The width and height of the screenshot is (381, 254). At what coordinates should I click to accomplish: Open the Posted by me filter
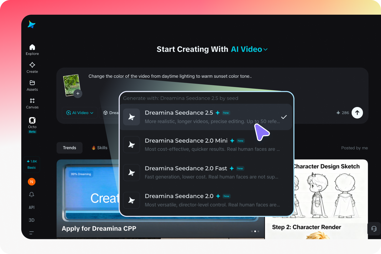click(x=354, y=148)
